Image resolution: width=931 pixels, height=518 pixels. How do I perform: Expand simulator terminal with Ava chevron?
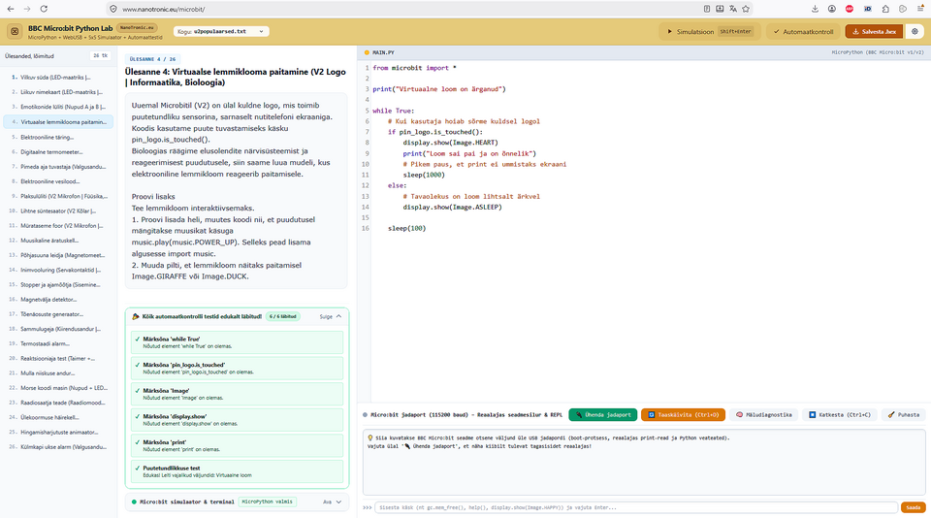(338, 502)
